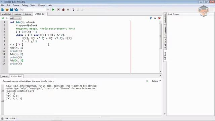The height and width of the screenshot is (121, 215).
Task: Save the current file
Action: point(11,10)
